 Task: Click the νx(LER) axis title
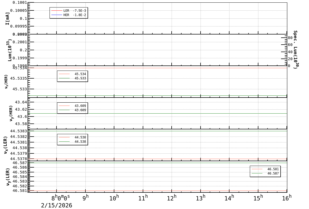point(6,145)
